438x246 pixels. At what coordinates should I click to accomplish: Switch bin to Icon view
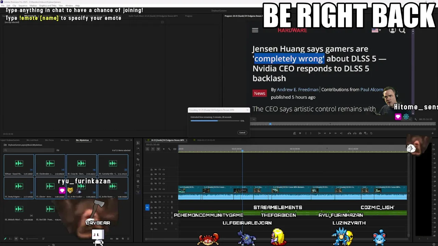click(x=16, y=238)
